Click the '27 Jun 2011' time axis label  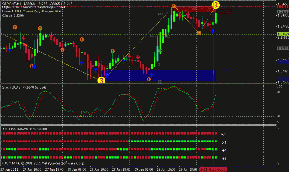click(10, 169)
